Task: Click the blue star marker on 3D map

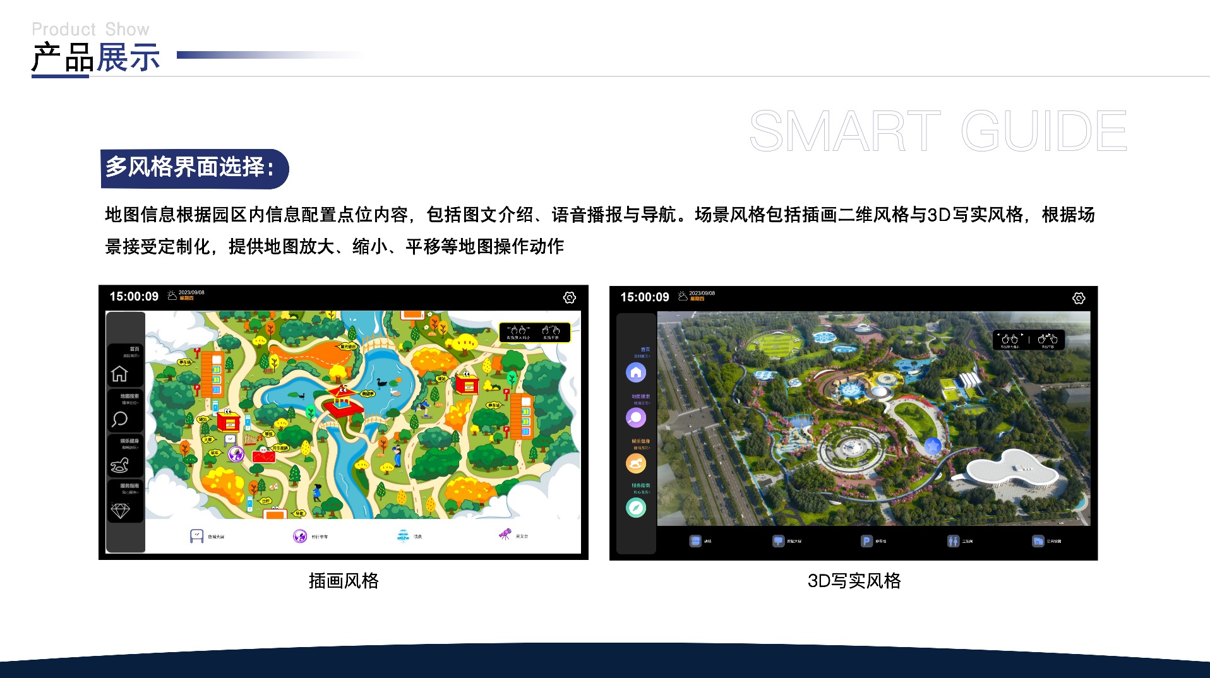Action: (933, 446)
